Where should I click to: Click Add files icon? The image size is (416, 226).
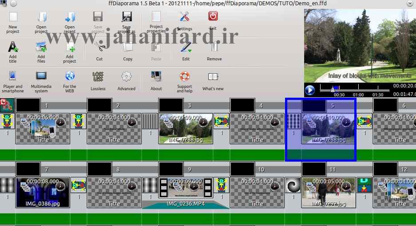[x=41, y=47]
